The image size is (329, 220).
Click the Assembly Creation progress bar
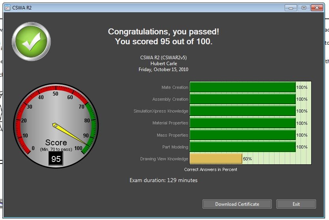pos(243,99)
